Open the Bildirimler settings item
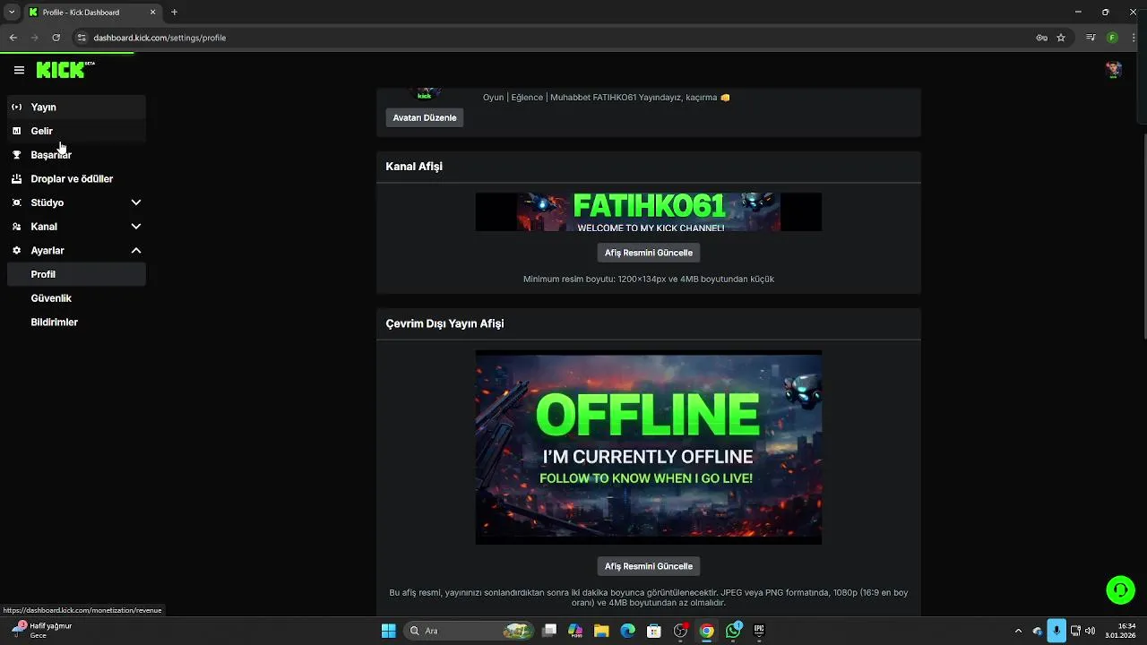The image size is (1147, 645). 76,322
